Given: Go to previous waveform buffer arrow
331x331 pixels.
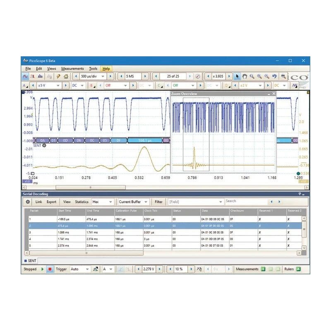Looking at the screenshot, I should click(x=156, y=77).
